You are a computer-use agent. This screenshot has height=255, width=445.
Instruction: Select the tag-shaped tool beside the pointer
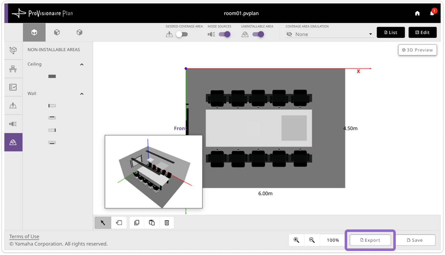pos(119,223)
